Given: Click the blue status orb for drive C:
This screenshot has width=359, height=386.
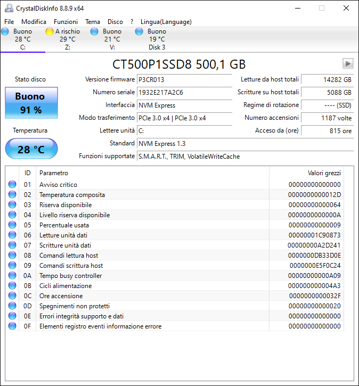Looking at the screenshot, I should coord(5,31).
